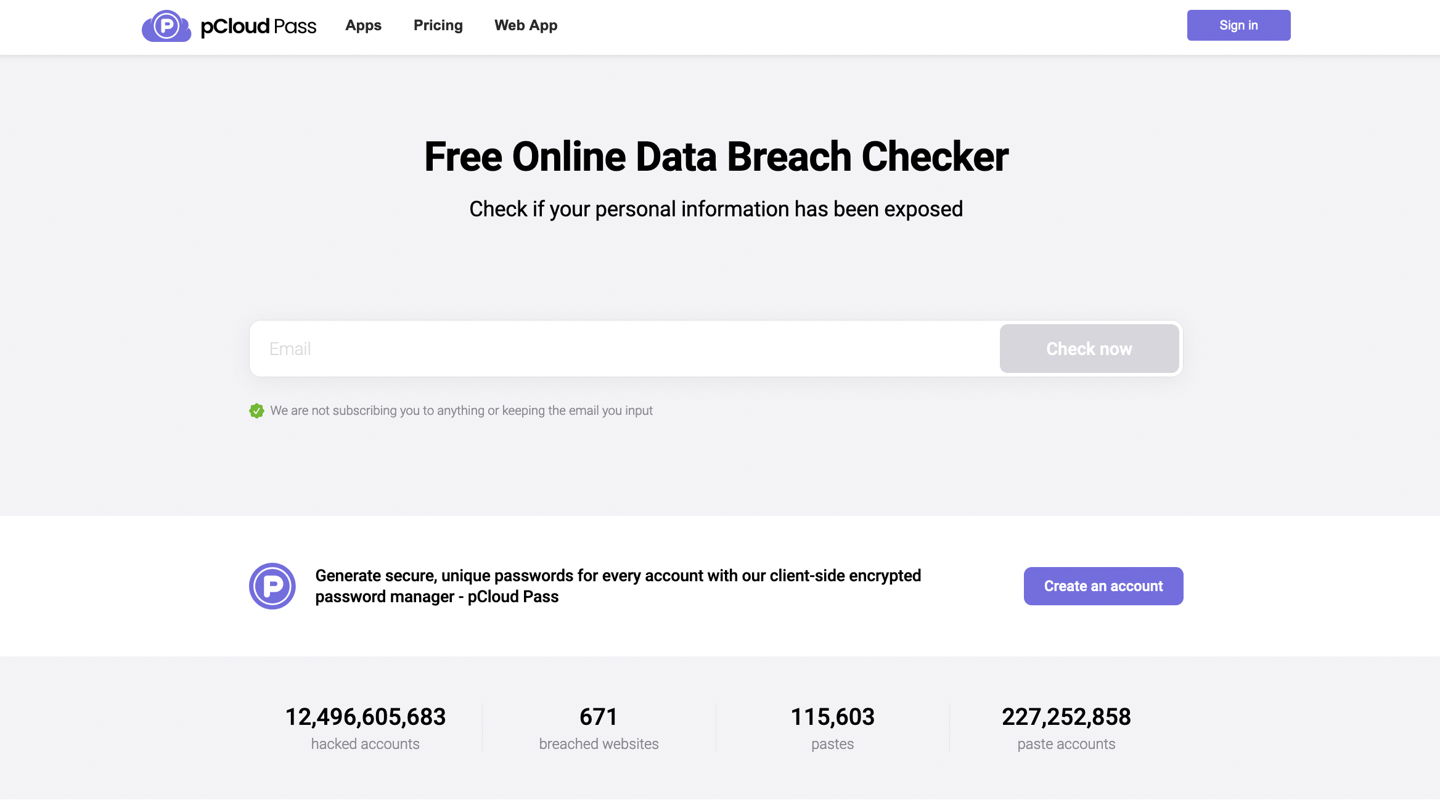Select the pCloud 'P' emblem in the header

[167, 25]
